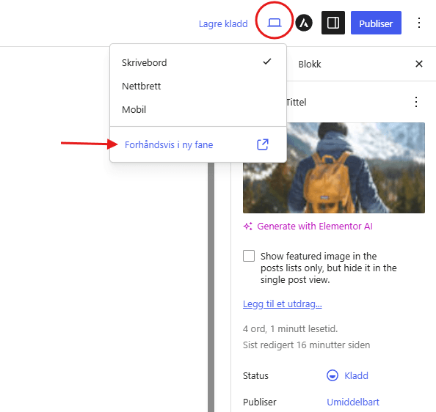Image resolution: width=436 pixels, height=412 pixels.
Task: Open the Umiddelbart publish date dropdown
Action: (353, 402)
